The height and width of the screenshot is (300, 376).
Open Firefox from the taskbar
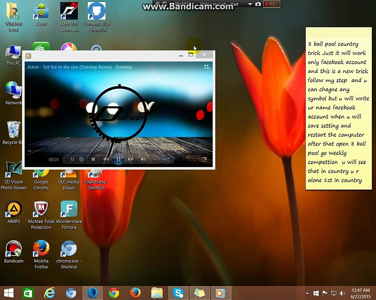135,293
